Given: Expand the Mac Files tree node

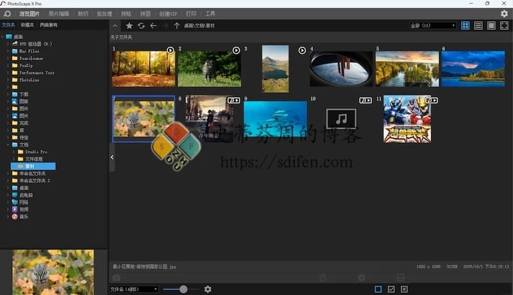Looking at the screenshot, I should [x=8, y=51].
